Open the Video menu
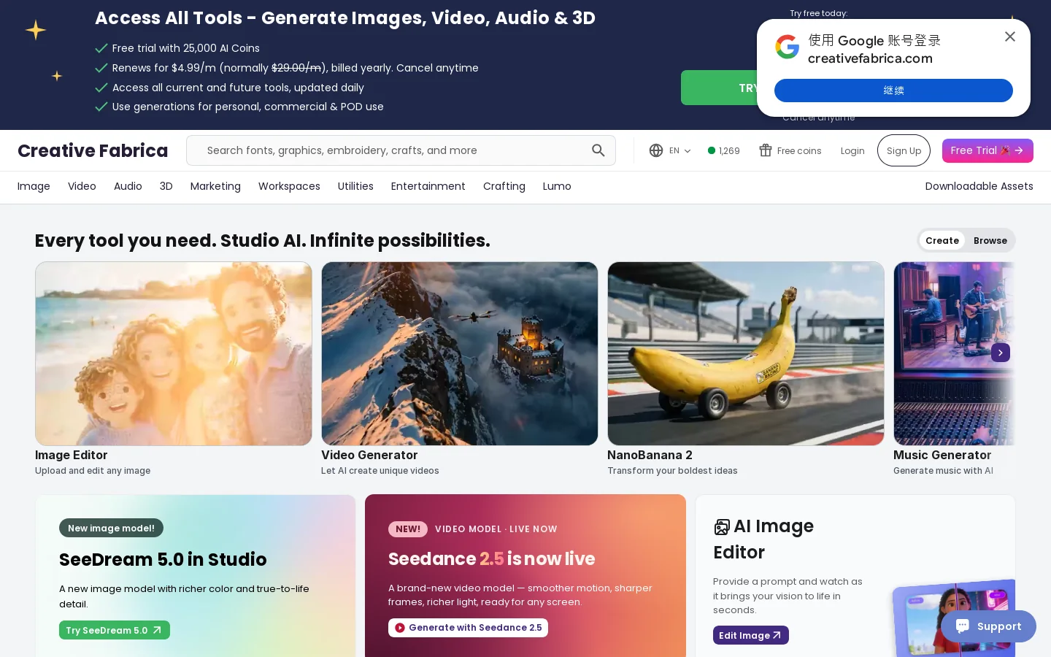The image size is (1051, 657). tap(82, 186)
